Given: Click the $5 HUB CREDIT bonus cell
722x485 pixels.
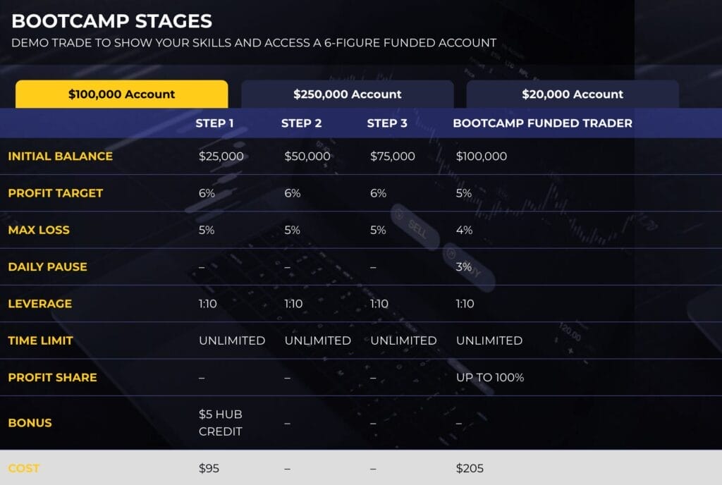Looking at the screenshot, I should click(x=221, y=423).
